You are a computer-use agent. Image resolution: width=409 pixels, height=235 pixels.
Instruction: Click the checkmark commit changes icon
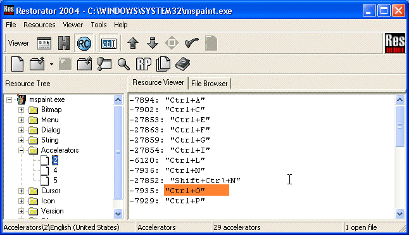click(192, 43)
